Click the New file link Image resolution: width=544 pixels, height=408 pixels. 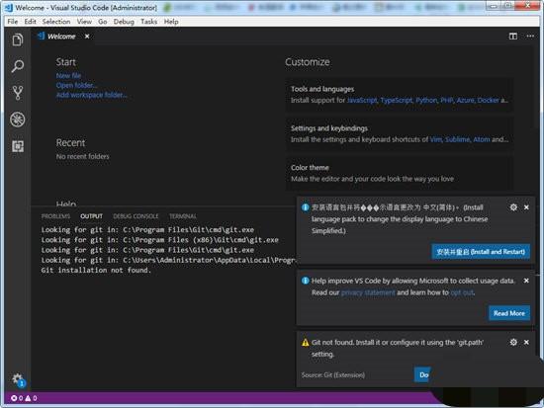pyautogui.click(x=68, y=75)
